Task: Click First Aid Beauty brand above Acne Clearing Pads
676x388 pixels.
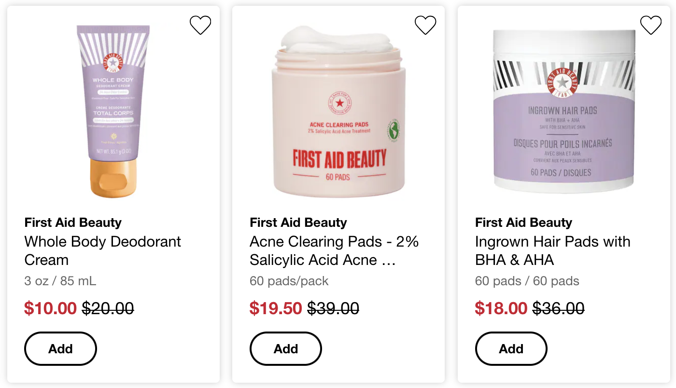Action: (298, 222)
